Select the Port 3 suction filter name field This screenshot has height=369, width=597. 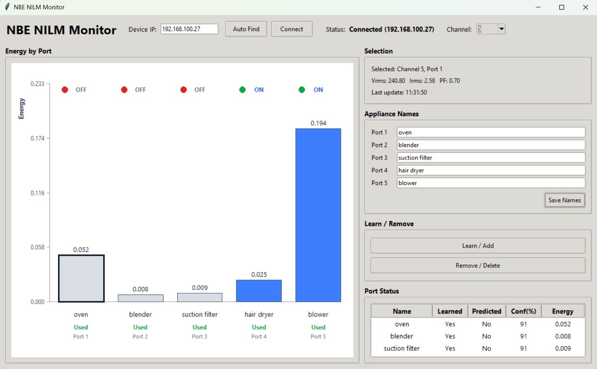(490, 157)
